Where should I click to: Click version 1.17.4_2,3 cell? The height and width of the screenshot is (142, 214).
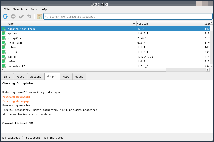pyautogui.click(x=145, y=57)
